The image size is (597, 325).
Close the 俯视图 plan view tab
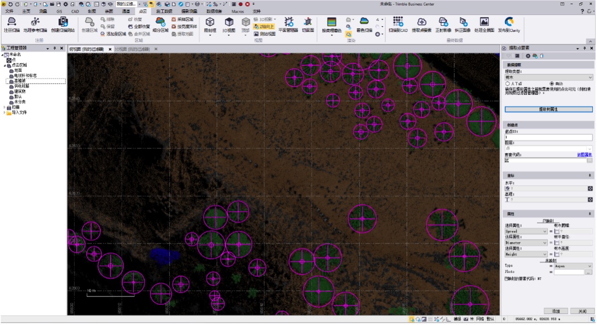(110, 49)
